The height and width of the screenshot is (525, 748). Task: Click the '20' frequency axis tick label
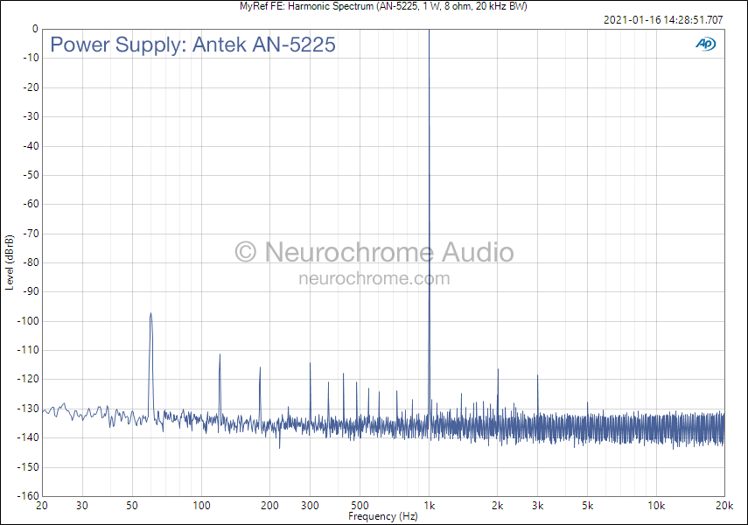42,506
